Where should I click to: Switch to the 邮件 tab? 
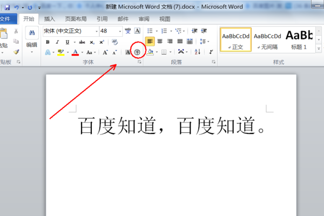(123, 19)
